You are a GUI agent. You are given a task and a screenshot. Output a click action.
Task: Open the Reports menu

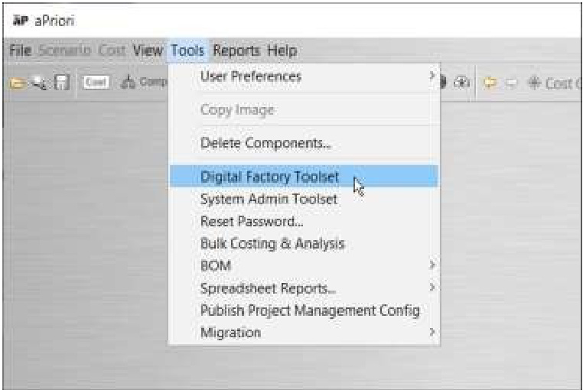[x=236, y=51]
